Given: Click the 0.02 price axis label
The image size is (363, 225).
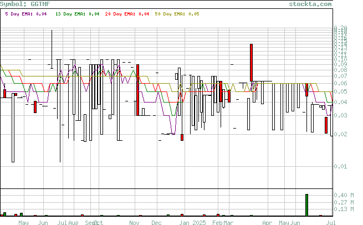Looking at the screenshot, I should coord(340,134).
